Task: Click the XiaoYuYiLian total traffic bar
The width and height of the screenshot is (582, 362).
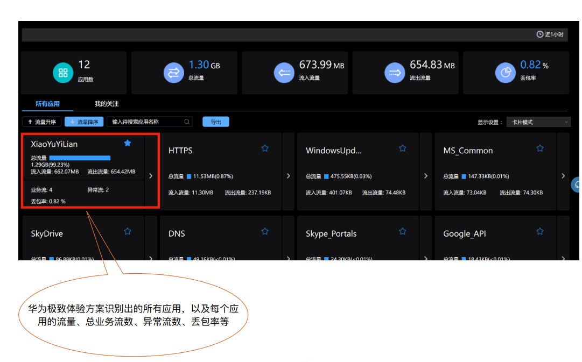Action: (x=80, y=158)
